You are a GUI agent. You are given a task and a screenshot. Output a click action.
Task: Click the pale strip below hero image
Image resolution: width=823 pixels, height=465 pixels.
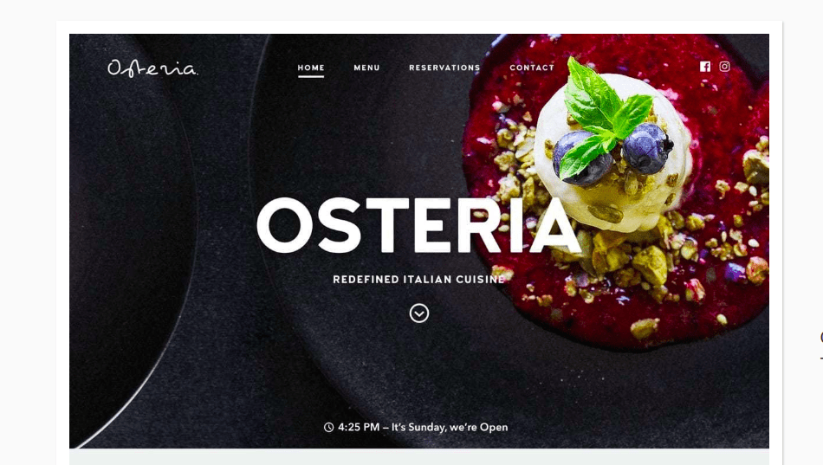point(418,456)
